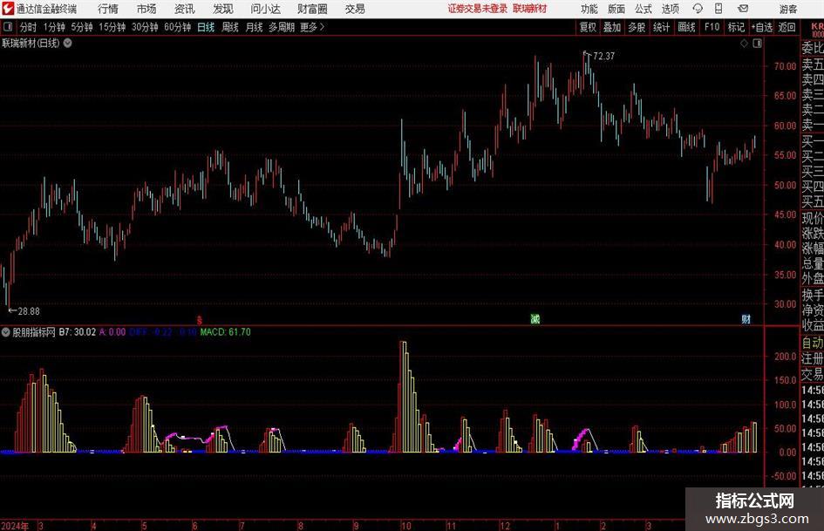This screenshot has height=531, width=824.
Task: Expand 更多 timeframe options
Action: click(312, 27)
